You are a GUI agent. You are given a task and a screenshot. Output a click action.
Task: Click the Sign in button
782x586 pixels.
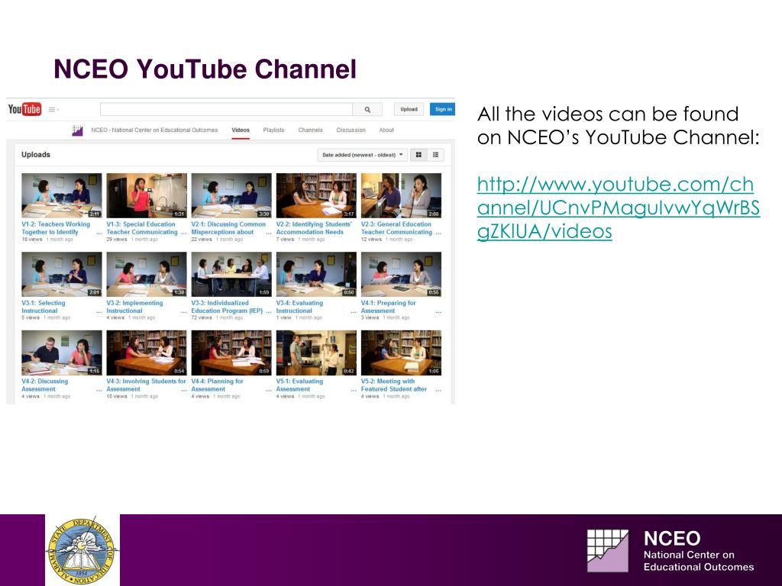(443, 109)
